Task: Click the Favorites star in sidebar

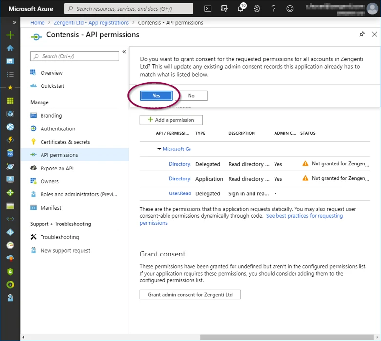Action: pyautogui.click(x=10, y=87)
